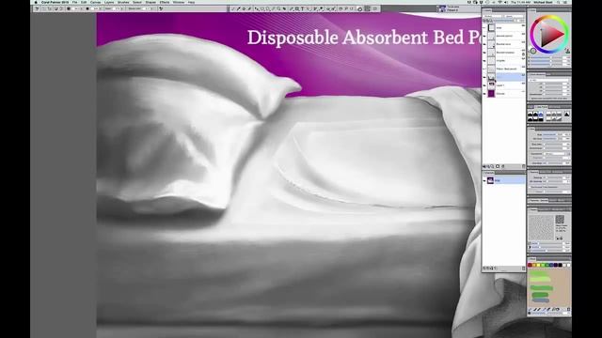Select the triangular dab profile at far right

point(567,114)
